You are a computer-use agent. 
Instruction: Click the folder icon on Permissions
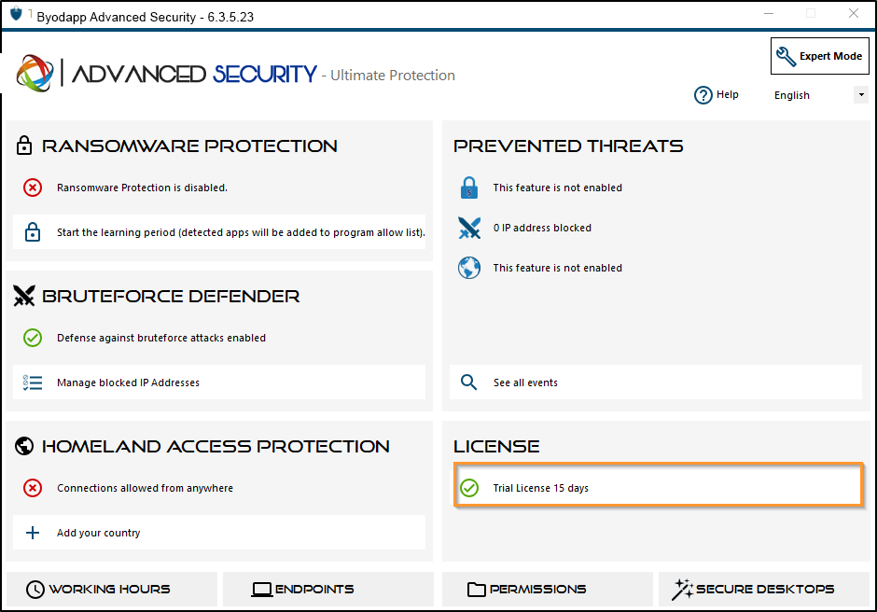tap(477, 589)
